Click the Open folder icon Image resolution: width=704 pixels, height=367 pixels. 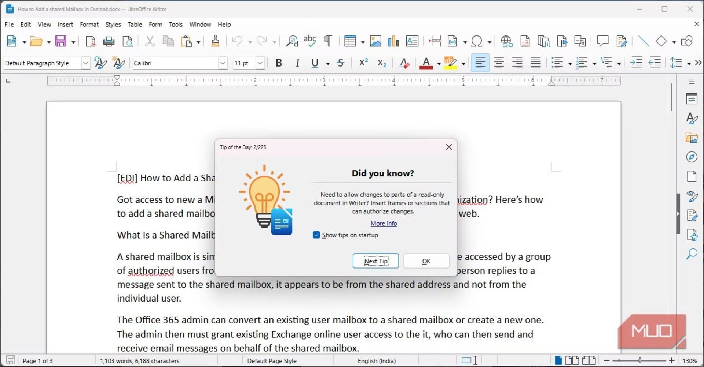click(x=36, y=41)
